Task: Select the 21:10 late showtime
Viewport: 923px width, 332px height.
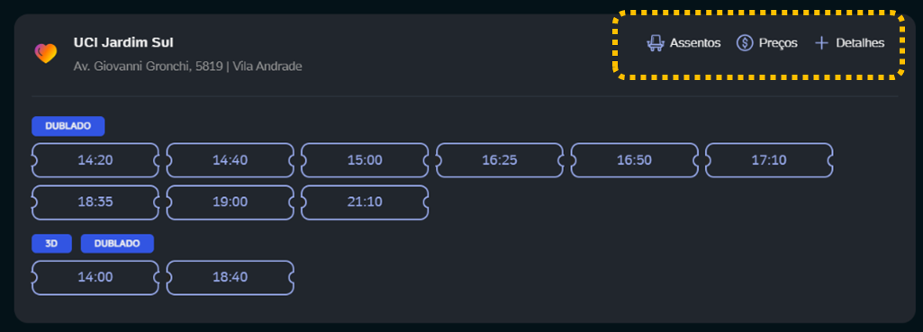Action: (365, 202)
